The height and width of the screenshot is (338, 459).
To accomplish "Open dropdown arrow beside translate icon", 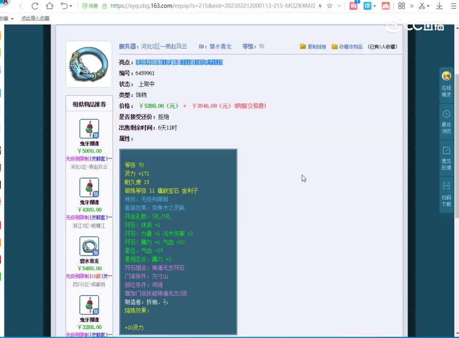I will 375,6.
